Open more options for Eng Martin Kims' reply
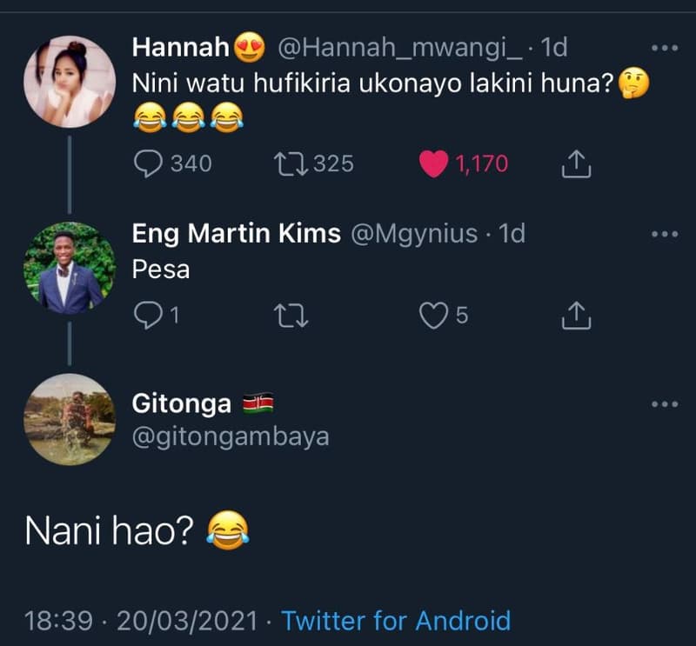Screen dimensions: 696x646 666,233
